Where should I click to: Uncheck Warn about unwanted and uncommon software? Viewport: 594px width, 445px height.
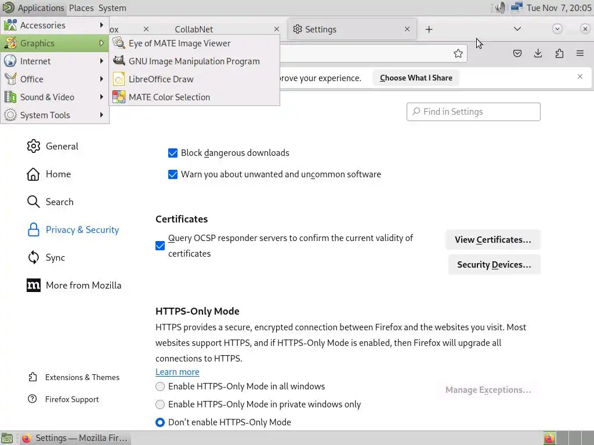click(173, 174)
